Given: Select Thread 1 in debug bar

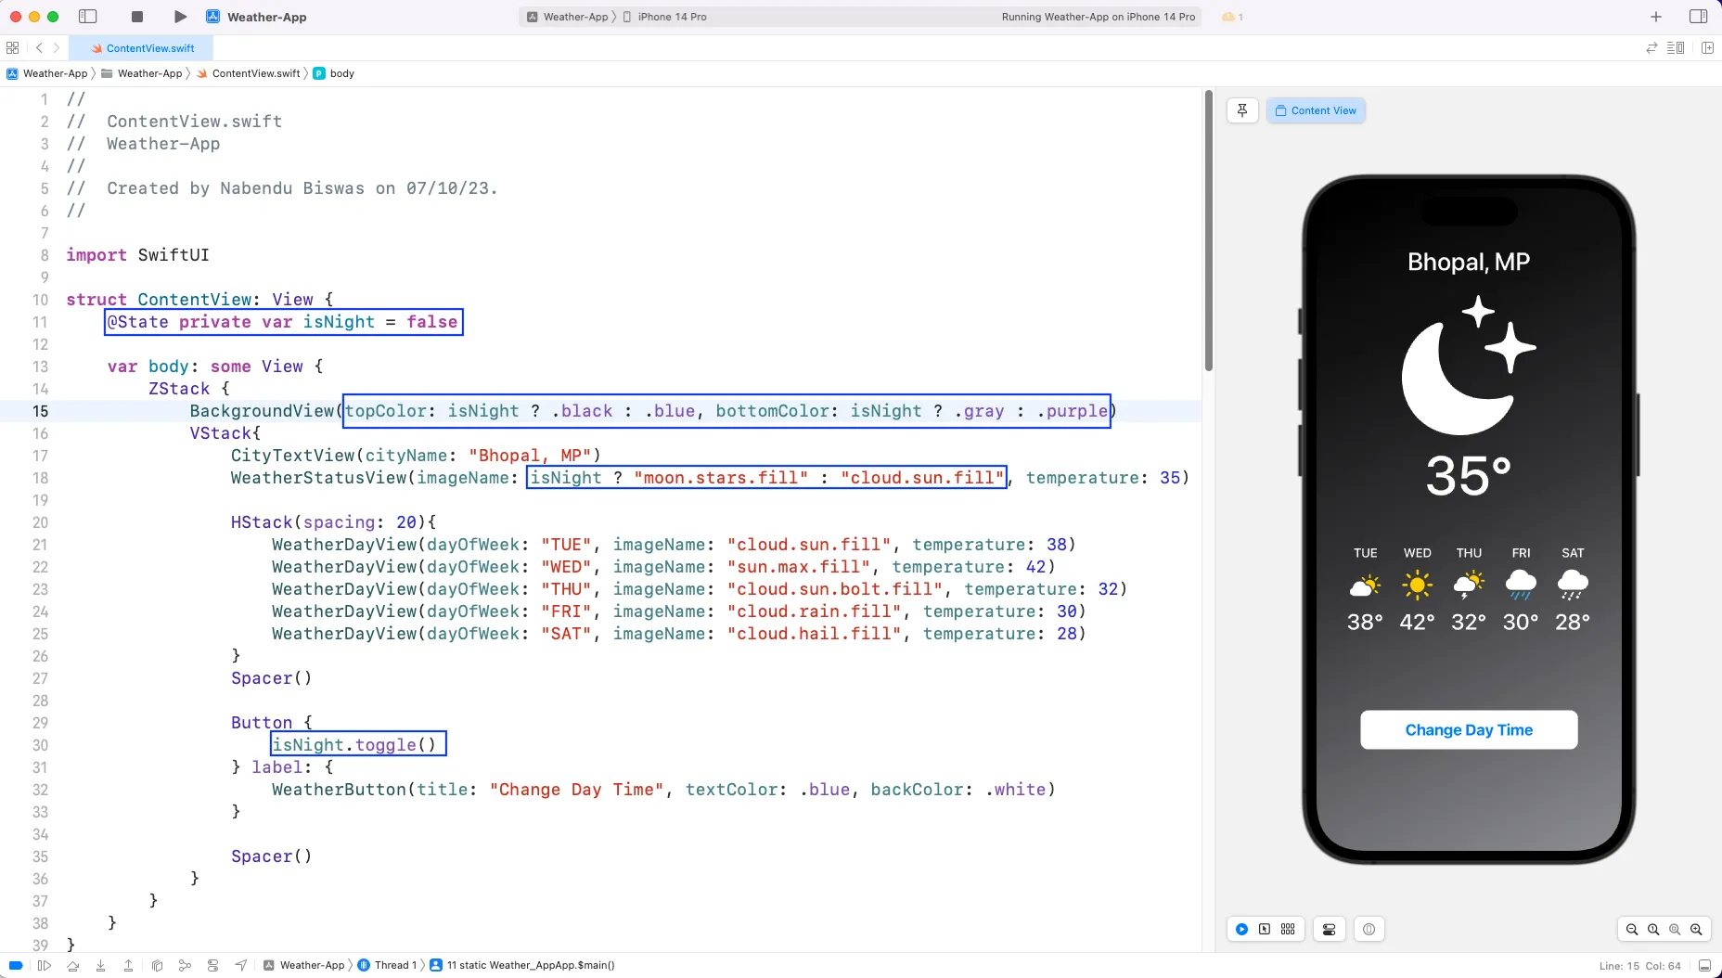Looking at the screenshot, I should tap(388, 965).
